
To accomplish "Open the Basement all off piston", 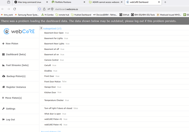I will coord(51,49).
